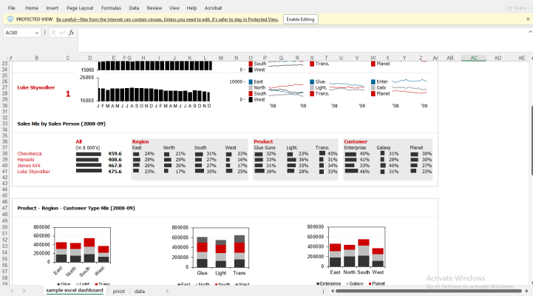
Task: Click the protected view shield icon
Action: pos(10,18)
